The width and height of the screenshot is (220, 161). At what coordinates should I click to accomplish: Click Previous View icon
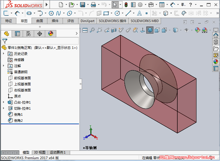[107, 30]
